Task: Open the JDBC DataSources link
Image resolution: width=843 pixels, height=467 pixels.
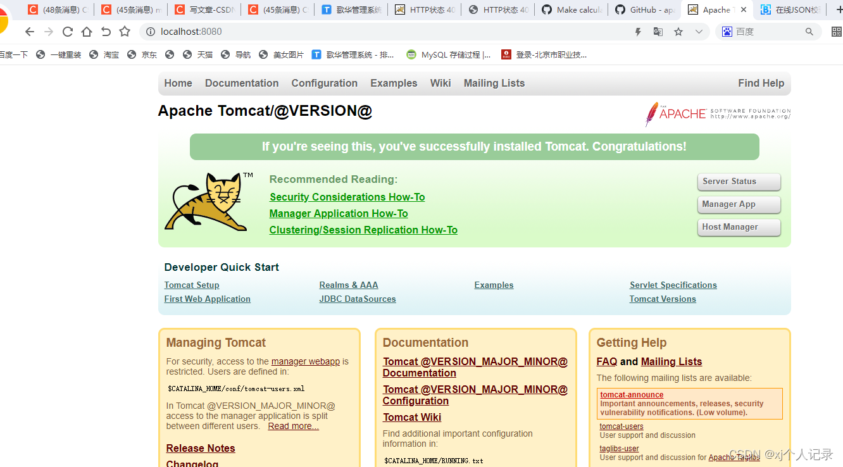Action: (358, 299)
